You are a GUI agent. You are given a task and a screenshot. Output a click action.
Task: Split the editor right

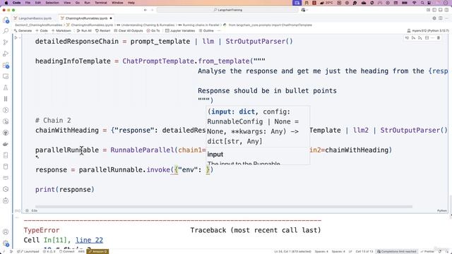pos(441,18)
